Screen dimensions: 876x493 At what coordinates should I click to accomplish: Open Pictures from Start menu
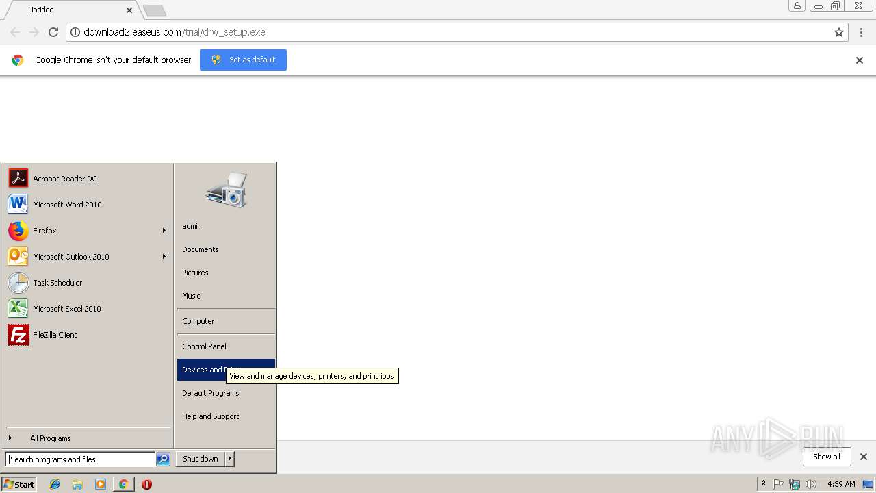pyautogui.click(x=226, y=273)
